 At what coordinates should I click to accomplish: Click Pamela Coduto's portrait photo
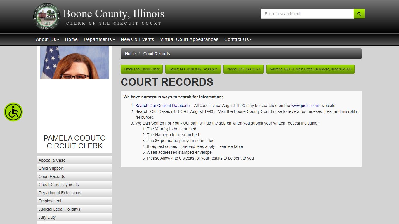[x=74, y=62]
